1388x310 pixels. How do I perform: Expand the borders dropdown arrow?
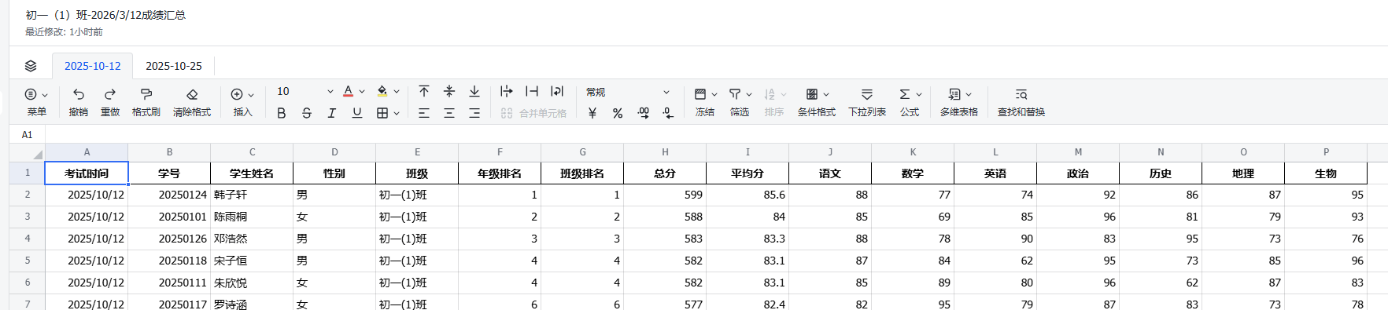point(397,113)
